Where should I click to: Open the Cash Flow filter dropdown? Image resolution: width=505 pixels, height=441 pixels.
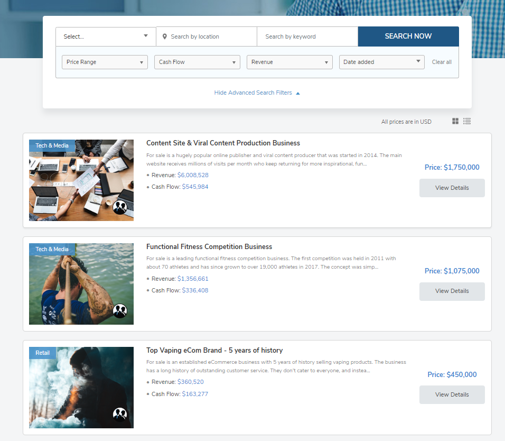click(197, 62)
